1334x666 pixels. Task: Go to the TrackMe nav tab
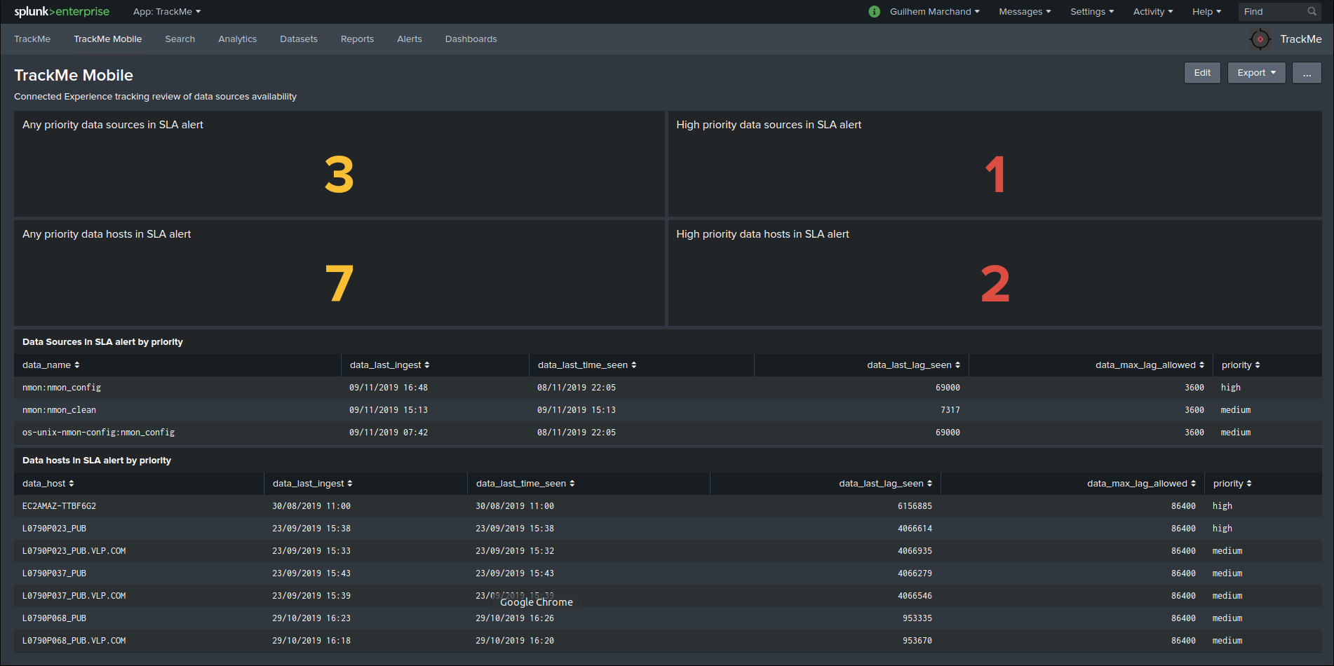point(32,39)
